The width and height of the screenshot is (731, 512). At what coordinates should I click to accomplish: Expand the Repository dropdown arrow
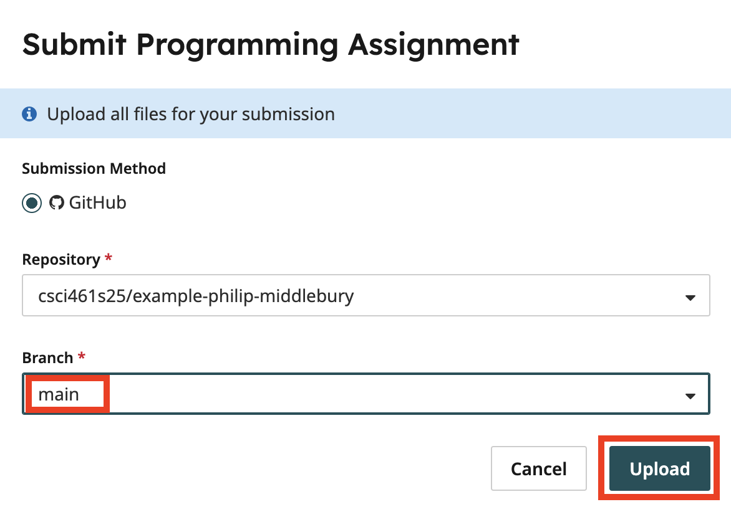tap(690, 297)
